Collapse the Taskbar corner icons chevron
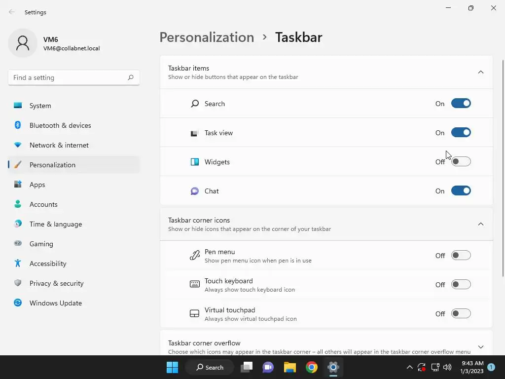This screenshot has height=379, width=505. pyautogui.click(x=480, y=224)
